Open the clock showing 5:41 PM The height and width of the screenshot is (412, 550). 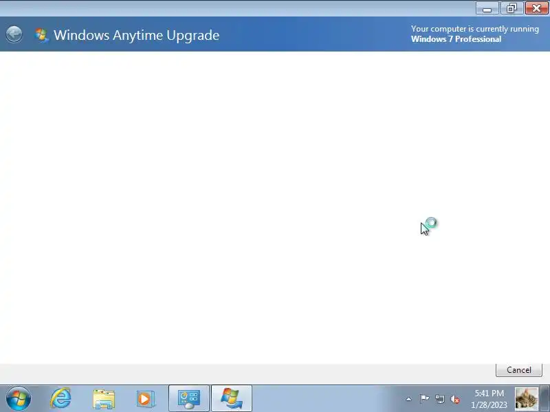click(x=489, y=399)
